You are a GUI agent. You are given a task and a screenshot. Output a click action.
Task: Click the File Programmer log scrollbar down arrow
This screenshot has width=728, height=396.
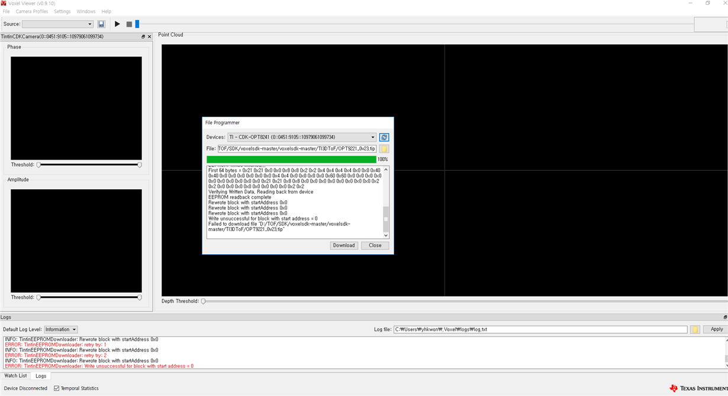(386, 235)
